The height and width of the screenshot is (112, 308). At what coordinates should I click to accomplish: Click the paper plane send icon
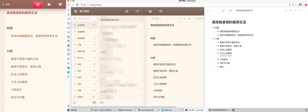[60, 4]
